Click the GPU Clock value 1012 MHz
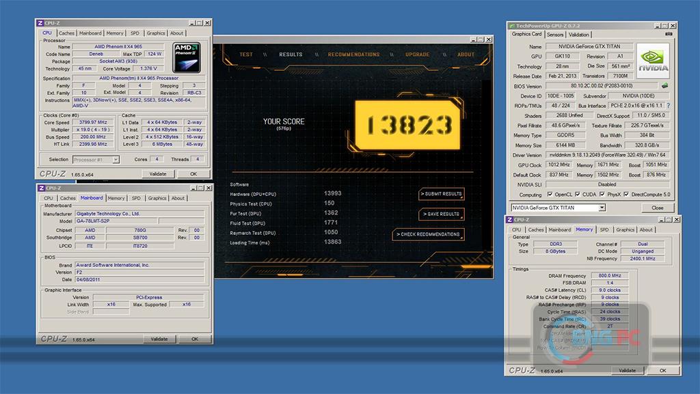Image resolution: width=700 pixels, height=394 pixels. click(559, 165)
